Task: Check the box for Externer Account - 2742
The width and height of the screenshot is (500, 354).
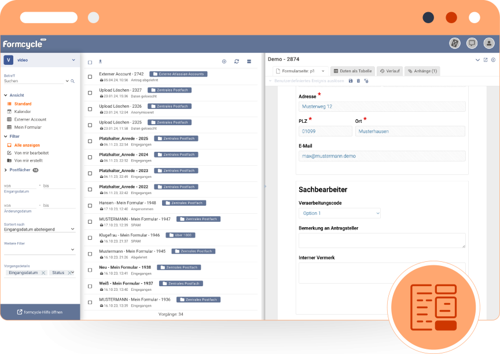Action: coord(90,76)
